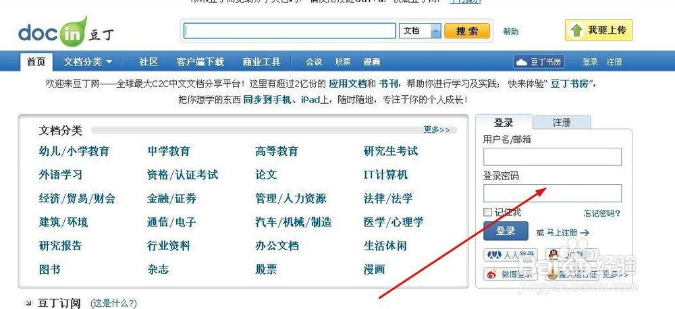Open the 论文 category
Screen dimensions: 675x309
(265, 175)
